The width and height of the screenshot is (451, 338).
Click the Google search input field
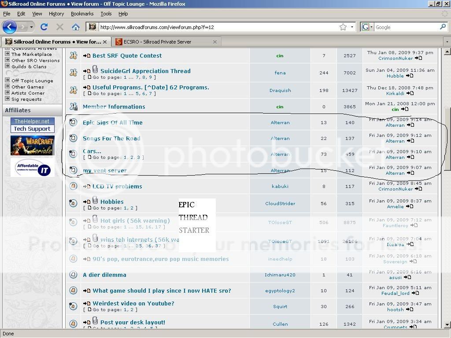click(405, 27)
